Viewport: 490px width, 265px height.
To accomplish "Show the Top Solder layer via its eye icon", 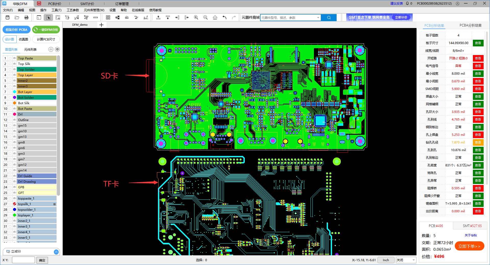I will [x=15, y=70].
